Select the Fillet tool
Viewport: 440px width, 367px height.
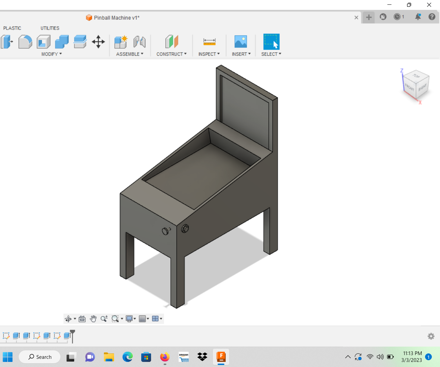coord(25,42)
